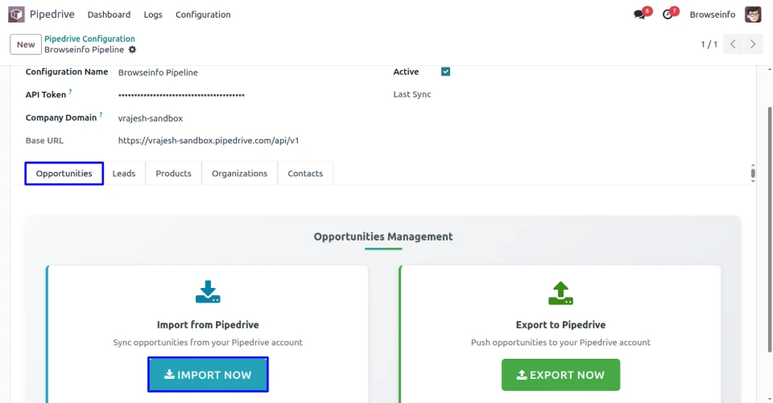Go to next record arrow
Viewport: 773px width, 403px height.
(754, 44)
